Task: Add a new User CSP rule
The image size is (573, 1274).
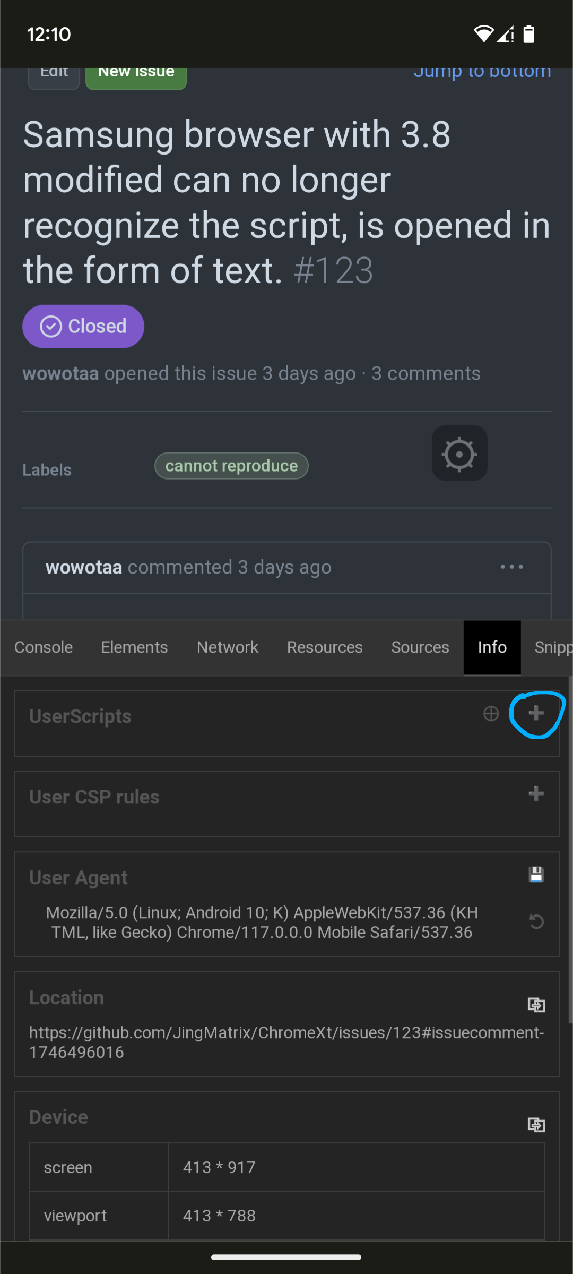Action: pyautogui.click(x=536, y=794)
